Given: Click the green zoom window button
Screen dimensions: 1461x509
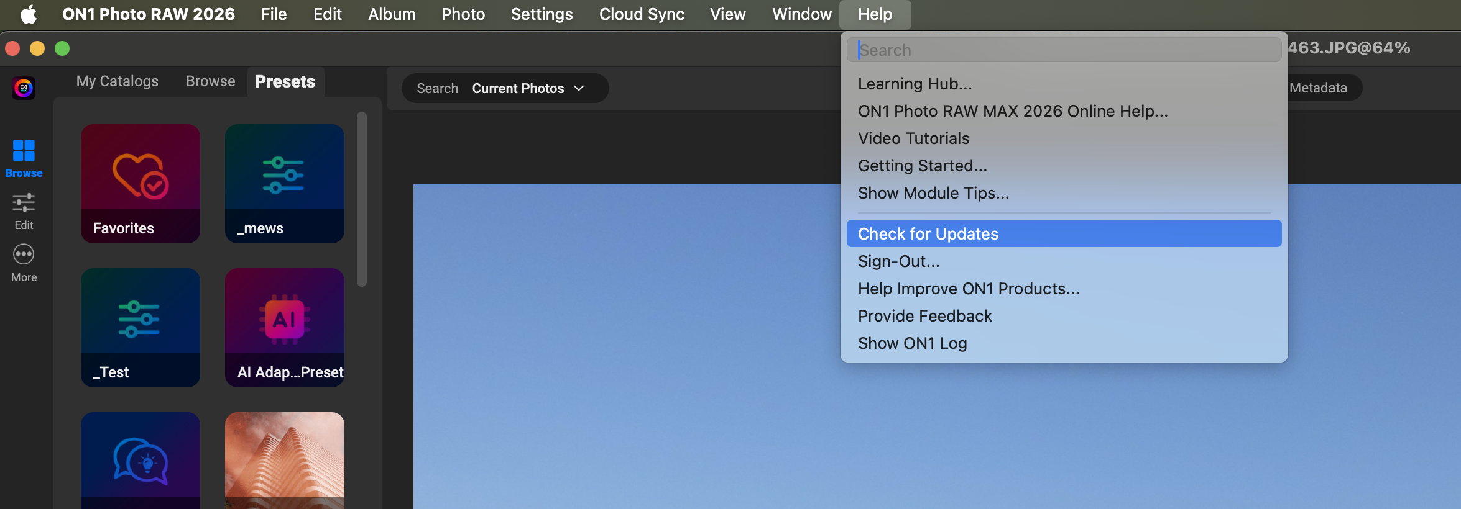Looking at the screenshot, I should 62,48.
